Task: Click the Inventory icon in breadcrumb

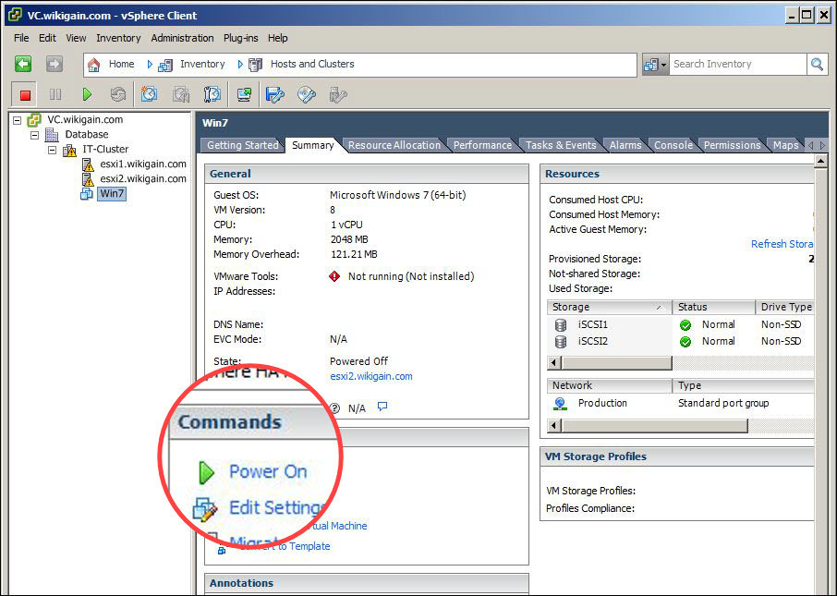Action: [165, 66]
